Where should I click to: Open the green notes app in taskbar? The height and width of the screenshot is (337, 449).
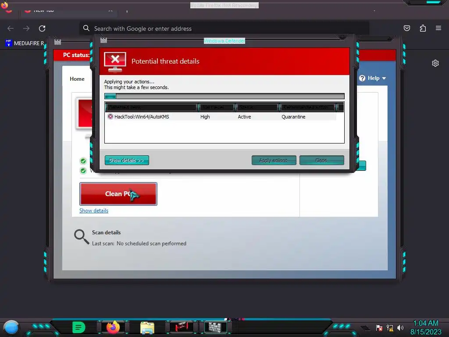79,327
